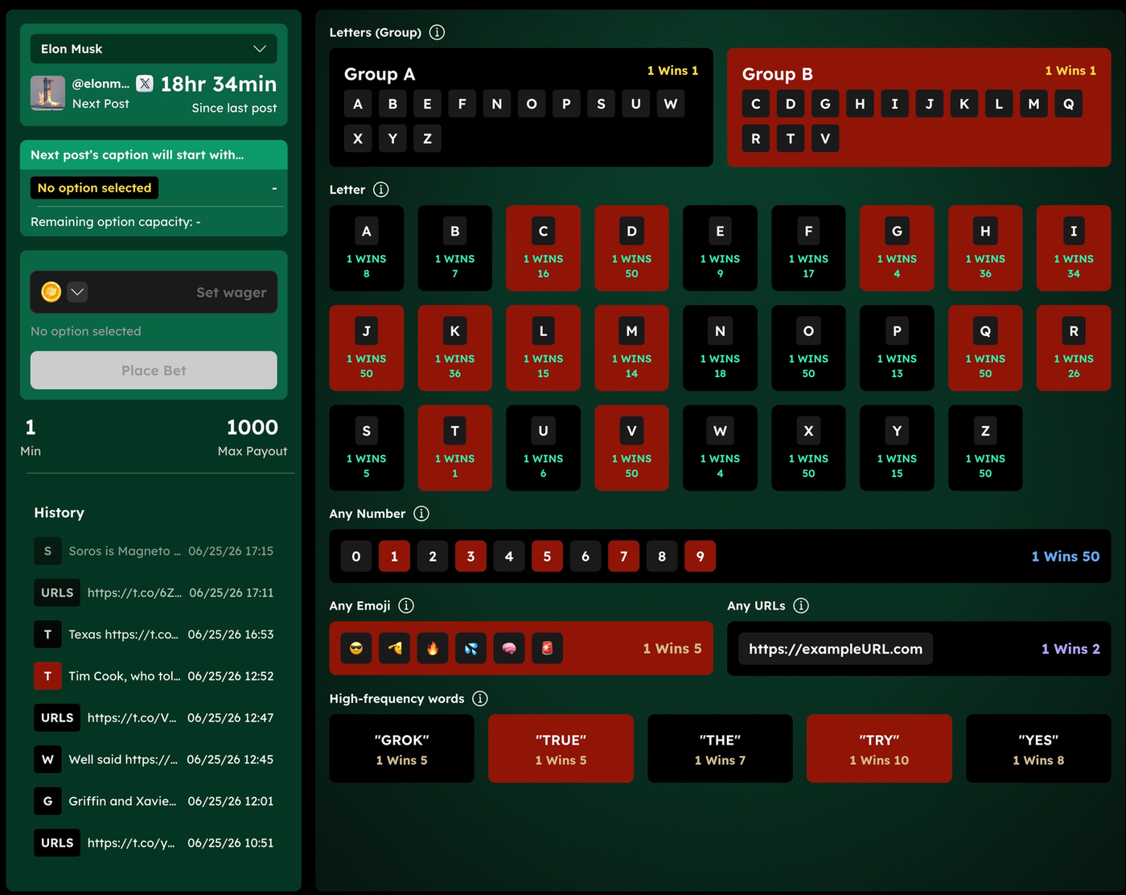
Task: Click the 1 Wins 50 odds text
Action: pyautogui.click(x=1066, y=556)
